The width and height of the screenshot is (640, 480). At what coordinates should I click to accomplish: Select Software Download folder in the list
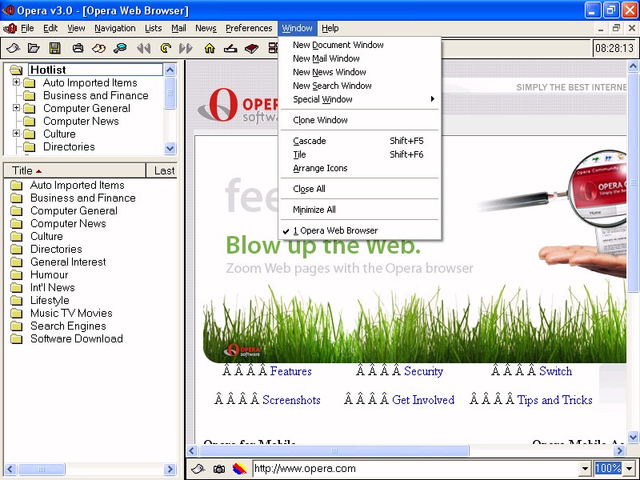(x=77, y=338)
